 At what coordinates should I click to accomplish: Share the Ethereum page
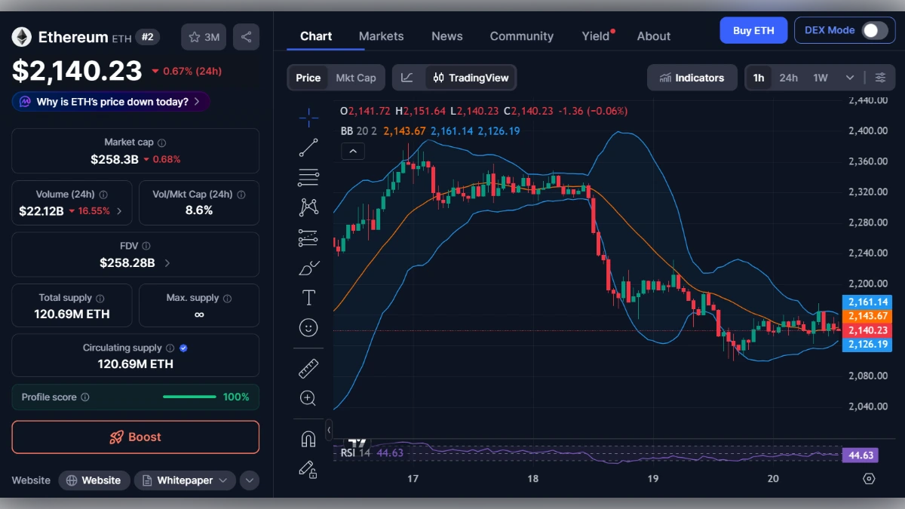point(246,36)
